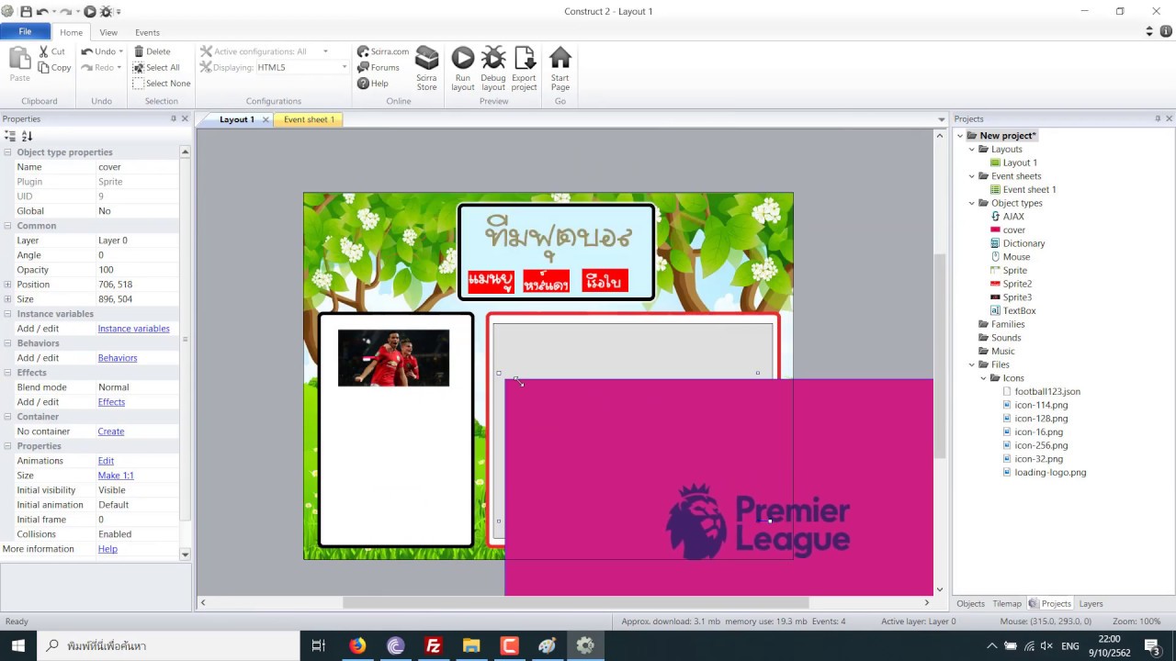Viewport: 1176px width, 661px height.
Task: Click Select None in ribbon
Action: 162,83
